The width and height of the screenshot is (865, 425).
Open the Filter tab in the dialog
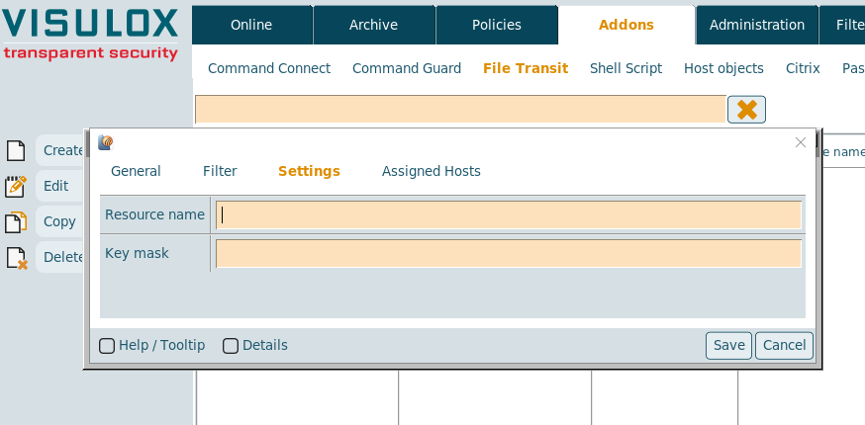[220, 171]
